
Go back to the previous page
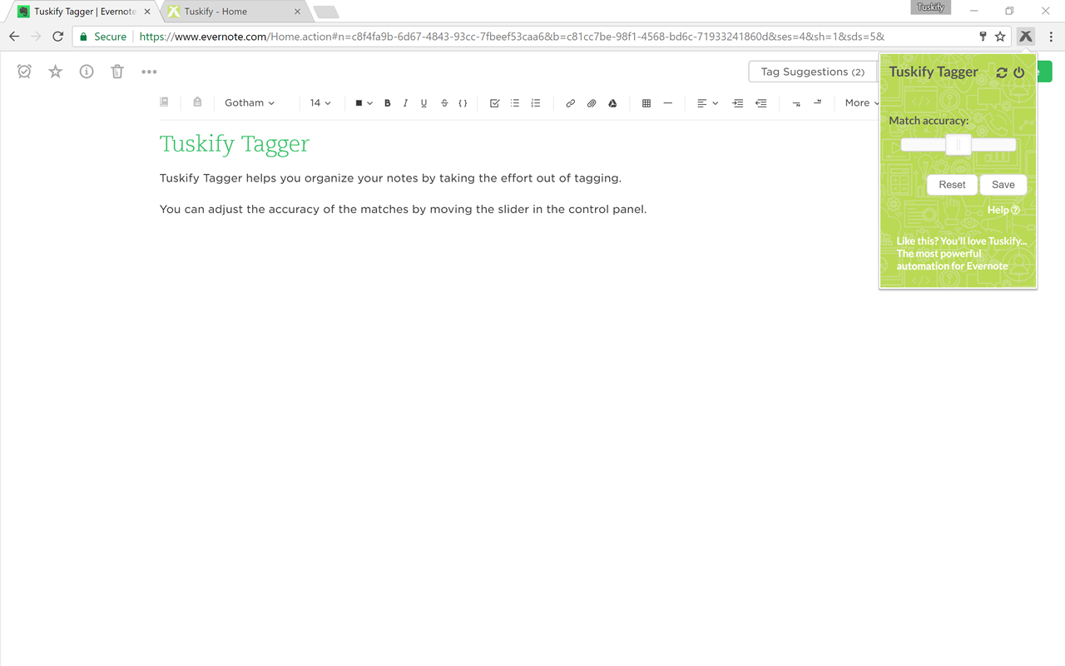14,37
